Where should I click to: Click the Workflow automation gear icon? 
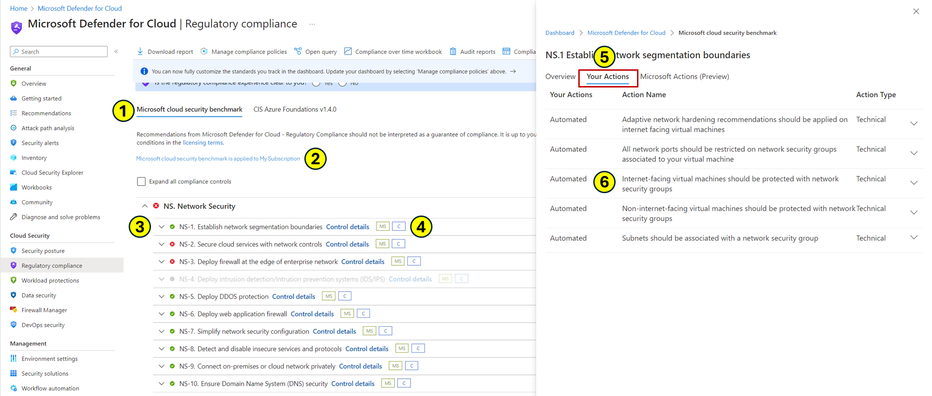click(x=14, y=388)
